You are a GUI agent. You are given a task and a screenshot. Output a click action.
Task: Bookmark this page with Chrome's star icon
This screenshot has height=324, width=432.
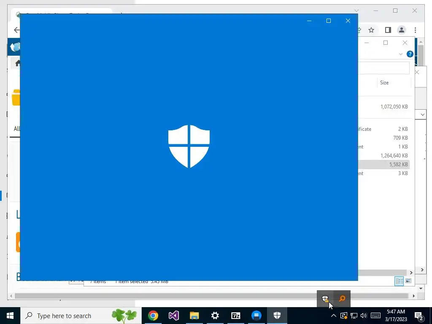pyautogui.click(x=371, y=30)
